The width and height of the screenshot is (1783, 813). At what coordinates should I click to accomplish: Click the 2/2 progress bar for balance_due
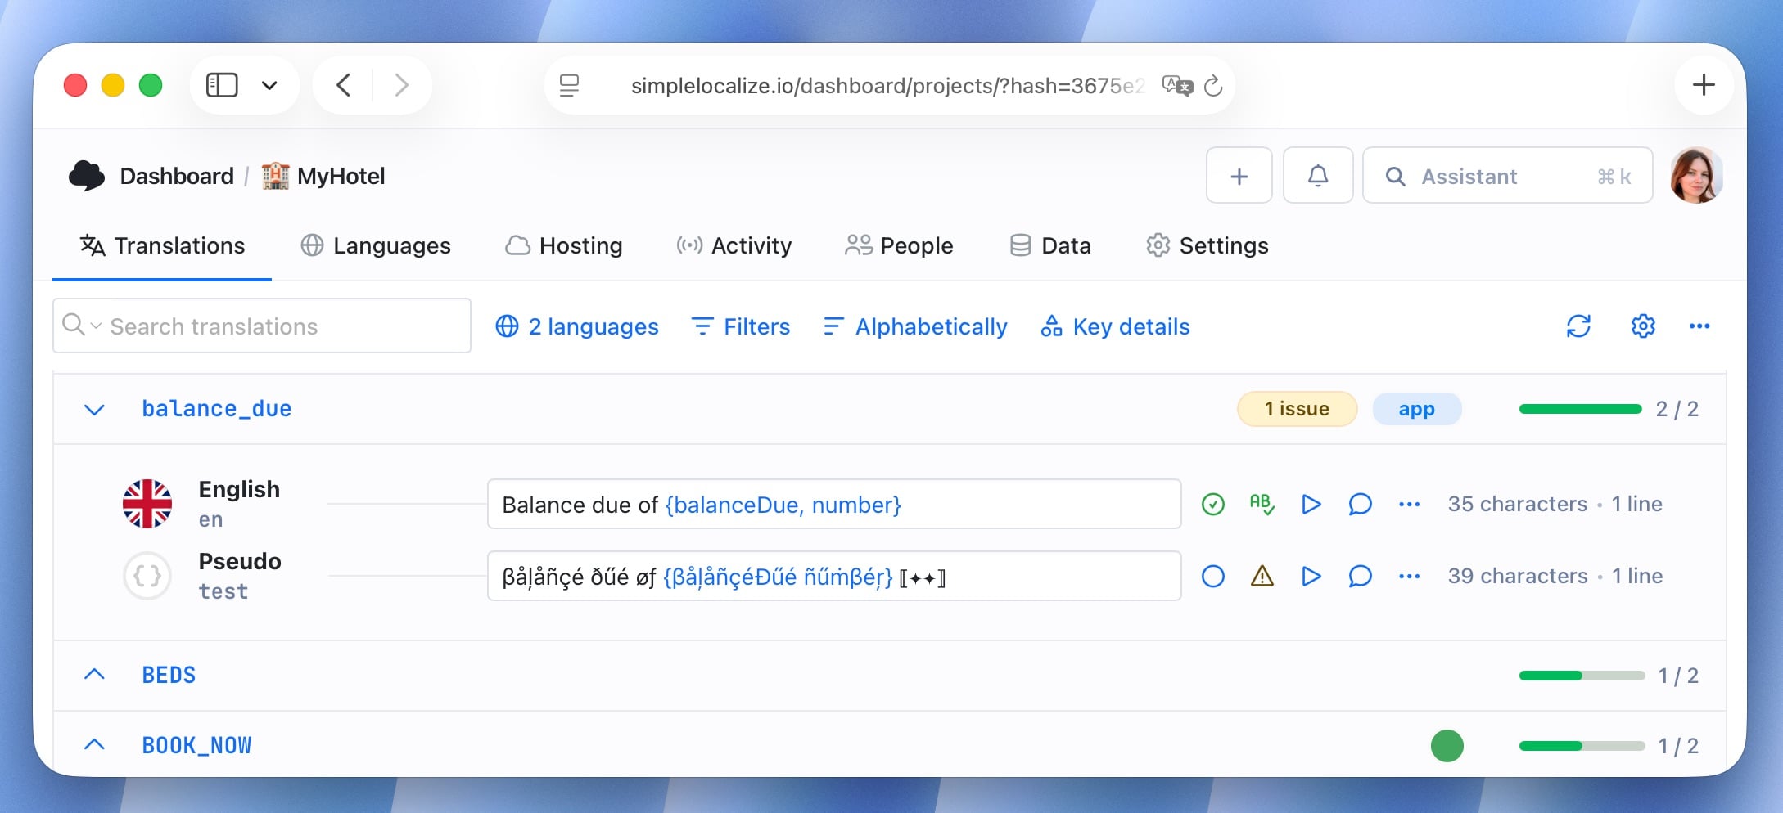click(x=1580, y=407)
